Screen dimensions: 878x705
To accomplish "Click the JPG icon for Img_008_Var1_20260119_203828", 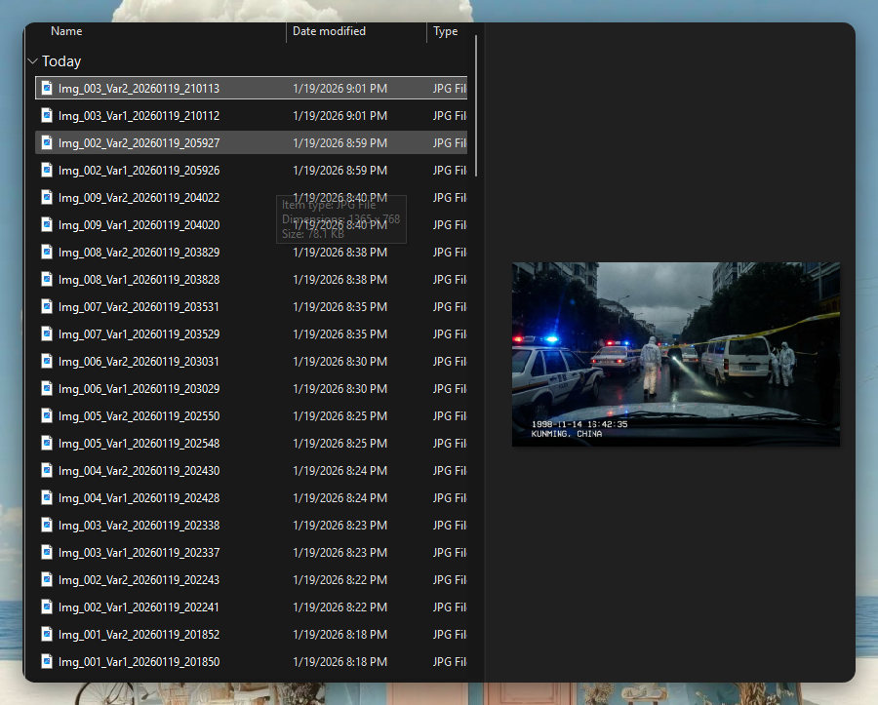I will click(46, 280).
